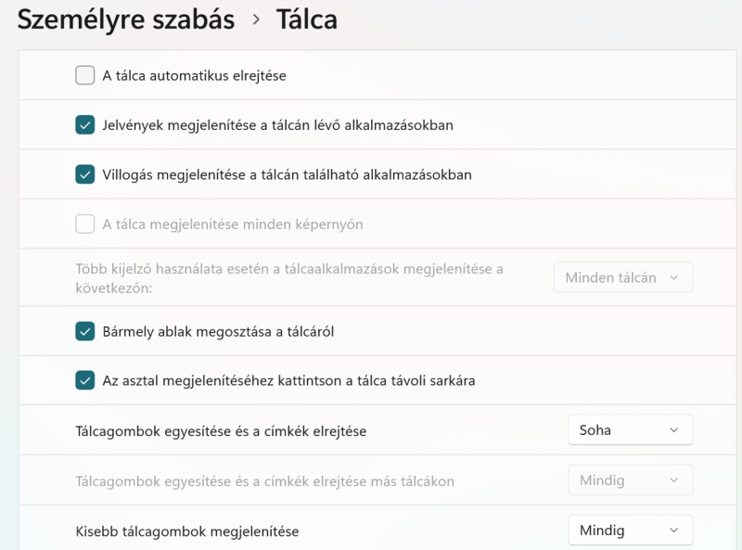Screen dimensions: 742x550
Task: Open the "Mindig" dropdown for Kisebb tálcagombok
Action: 630,531
